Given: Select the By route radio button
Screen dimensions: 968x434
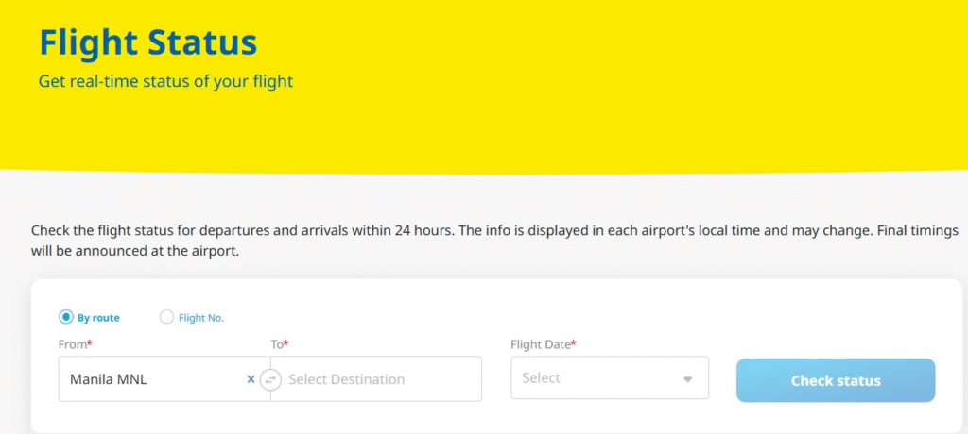Looking at the screenshot, I should (x=66, y=317).
